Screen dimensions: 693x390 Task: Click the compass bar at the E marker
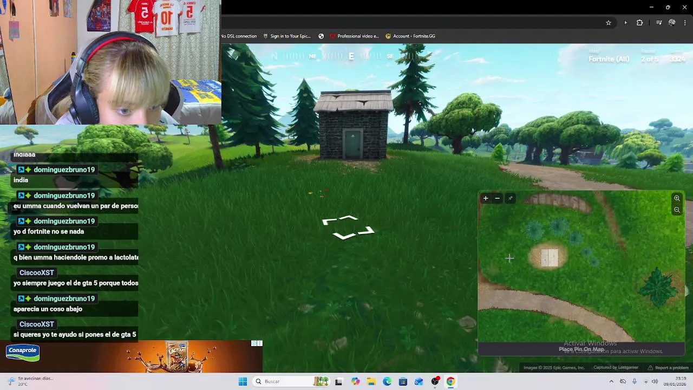(351, 56)
